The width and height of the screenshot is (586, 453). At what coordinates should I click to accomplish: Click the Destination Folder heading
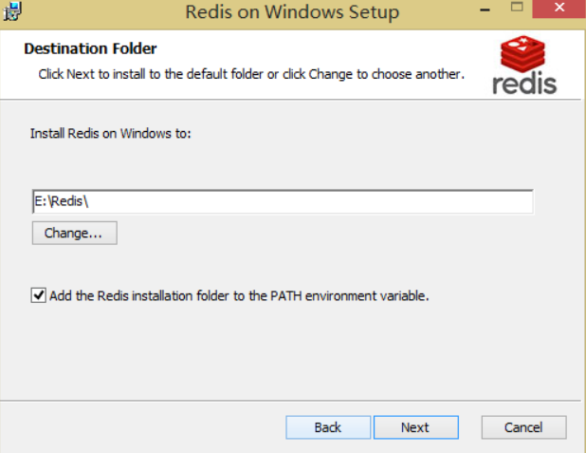90,48
